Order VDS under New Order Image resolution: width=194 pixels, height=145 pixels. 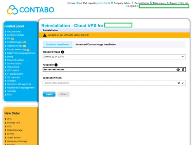[x=9, y=126]
